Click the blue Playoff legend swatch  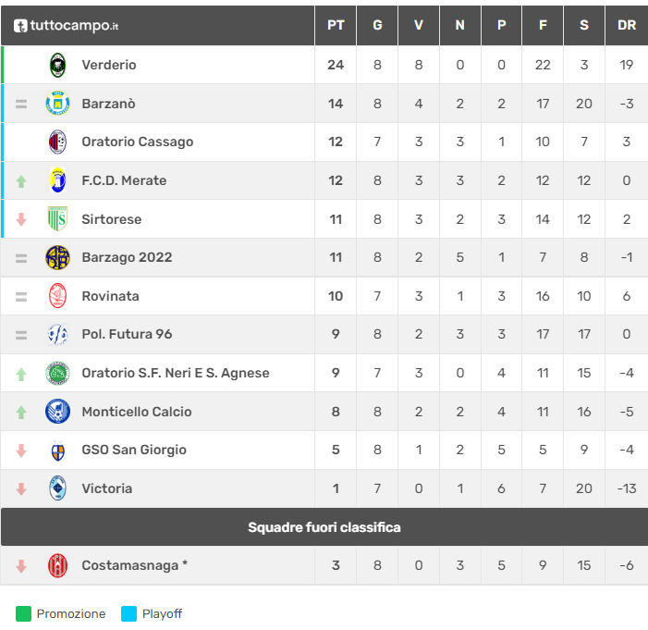pyautogui.click(x=128, y=613)
